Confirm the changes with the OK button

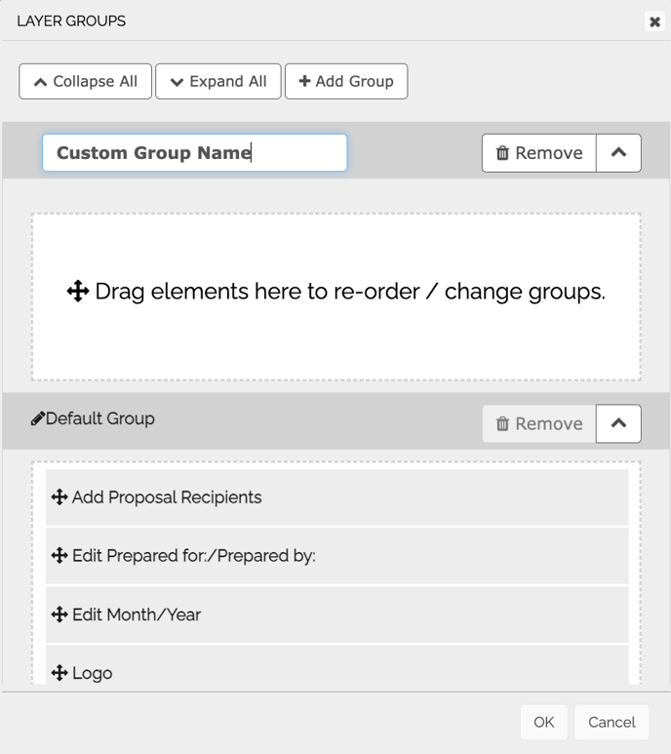[x=544, y=722]
